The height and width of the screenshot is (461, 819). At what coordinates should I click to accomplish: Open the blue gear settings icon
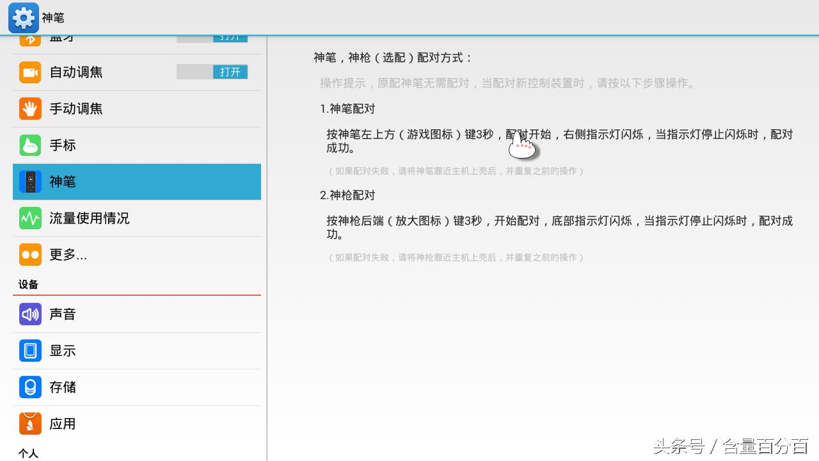click(22, 17)
